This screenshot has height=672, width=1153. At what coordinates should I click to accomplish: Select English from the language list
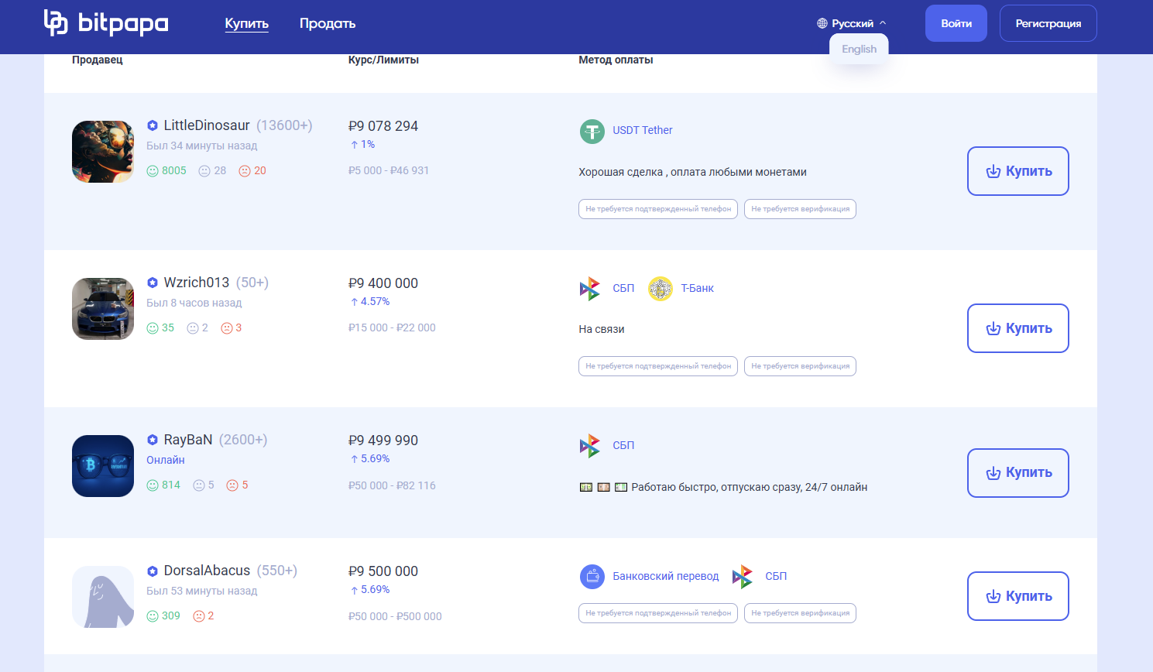click(859, 49)
